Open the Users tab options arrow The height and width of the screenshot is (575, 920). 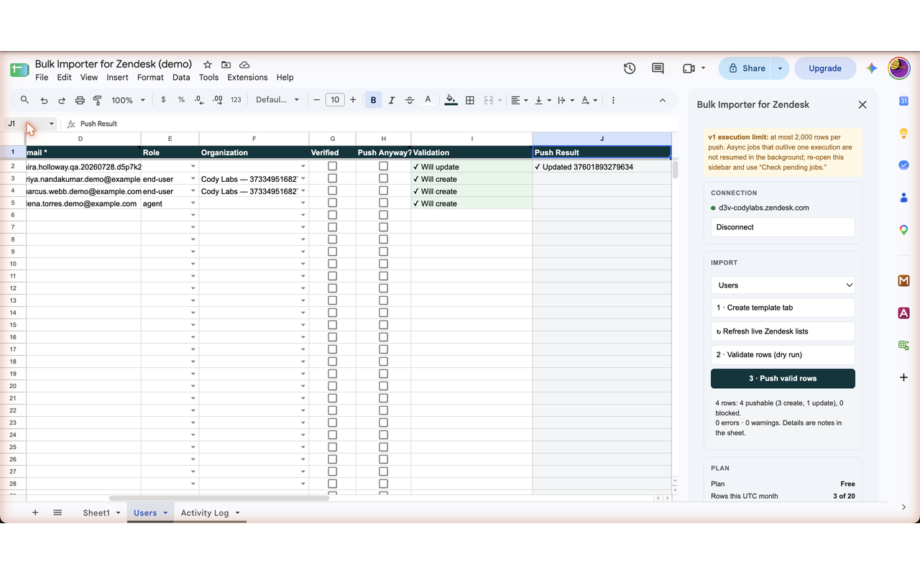tap(165, 512)
